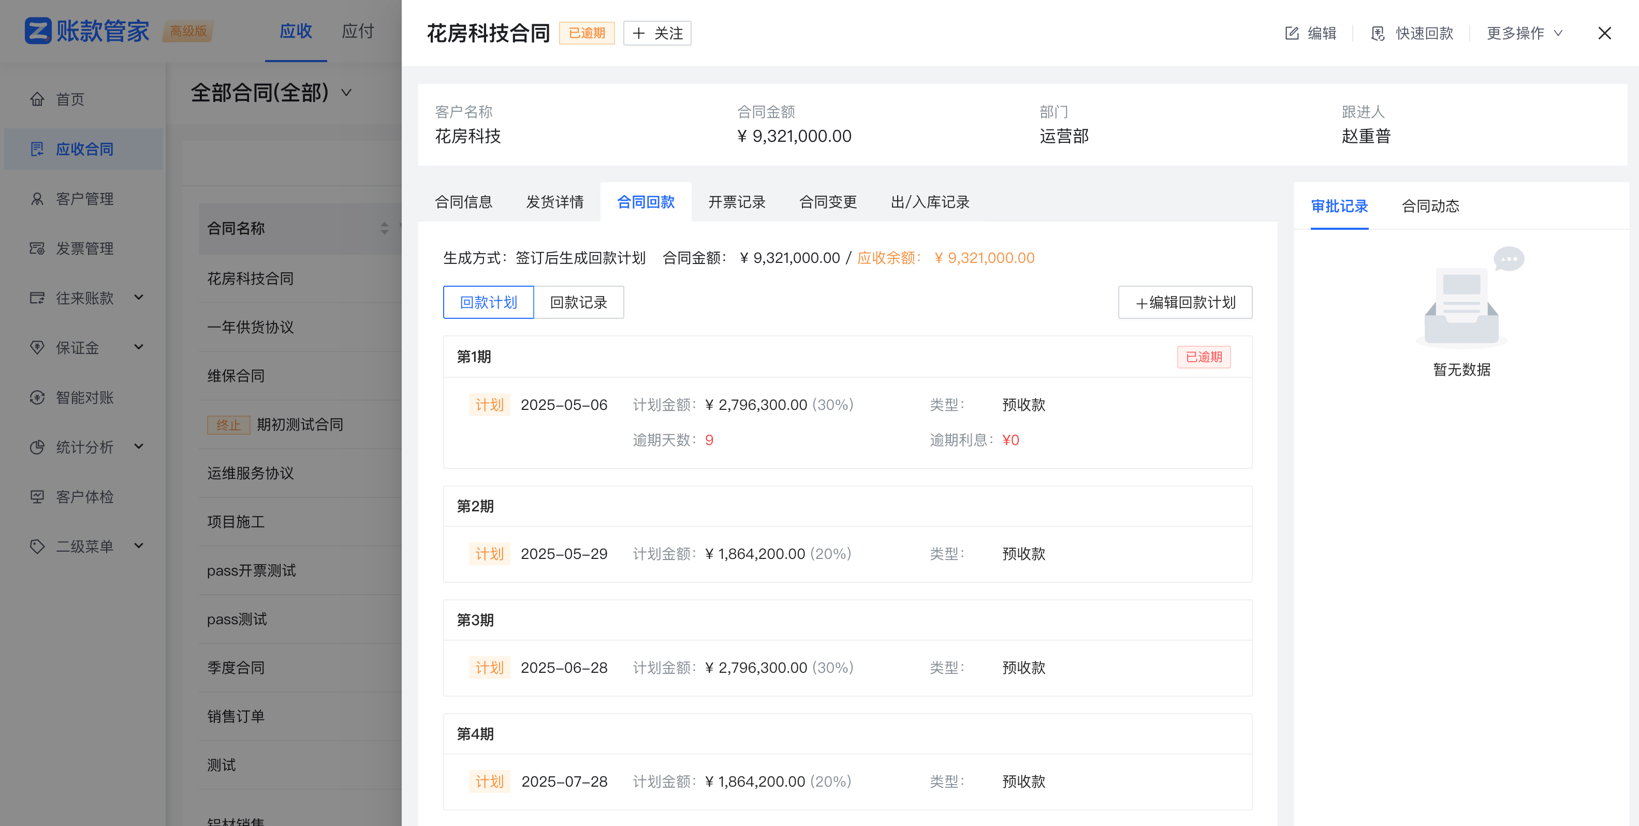This screenshot has height=826, width=1639.
Task: Expand the 统计分析 sidebar section
Action: click(139, 447)
